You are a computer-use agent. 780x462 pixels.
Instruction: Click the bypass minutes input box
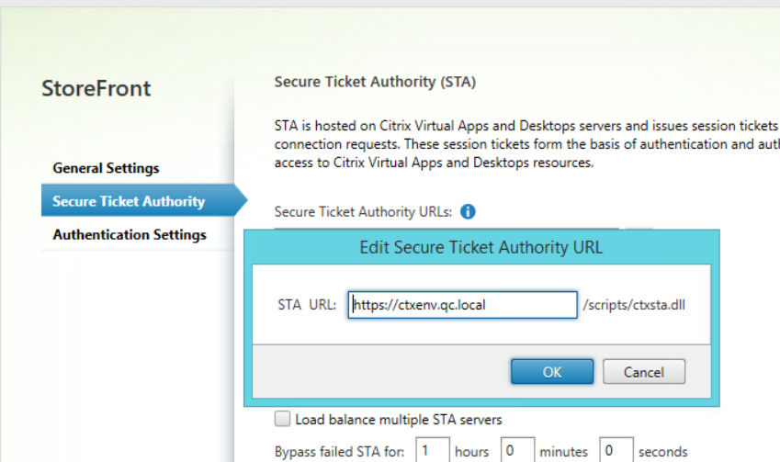(x=515, y=451)
